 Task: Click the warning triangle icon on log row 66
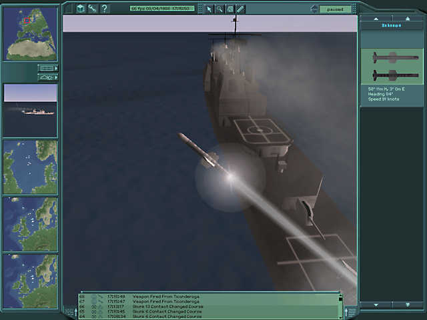tap(101, 307)
